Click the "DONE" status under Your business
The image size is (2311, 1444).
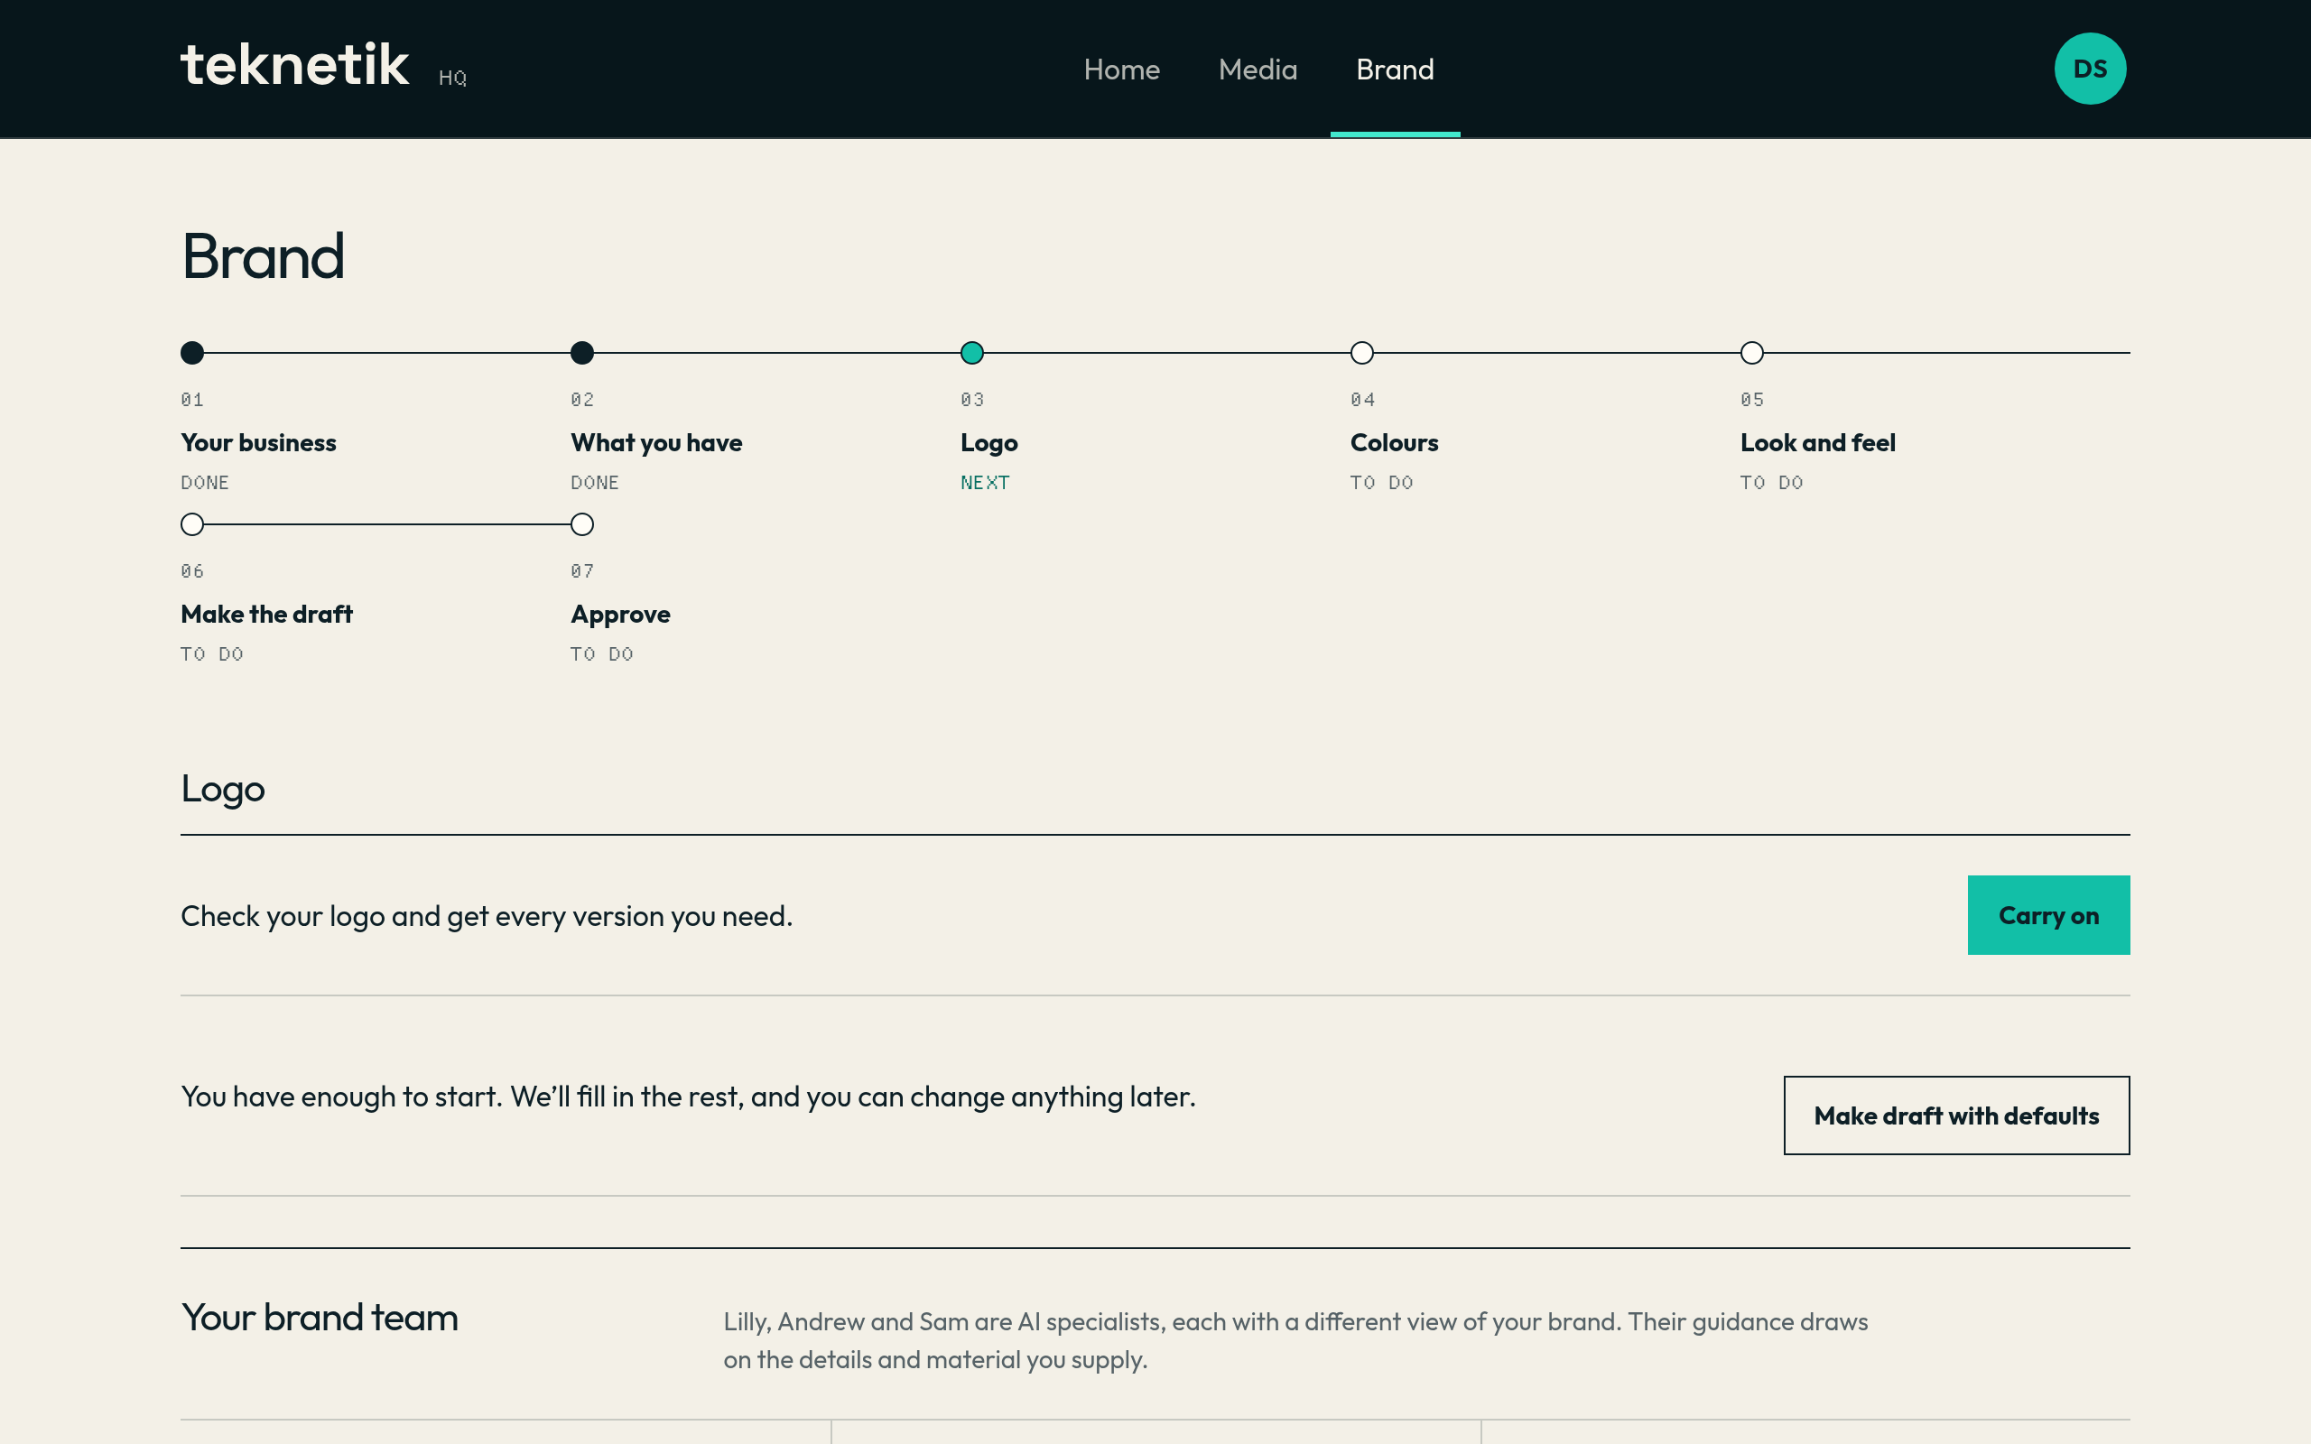coord(204,483)
